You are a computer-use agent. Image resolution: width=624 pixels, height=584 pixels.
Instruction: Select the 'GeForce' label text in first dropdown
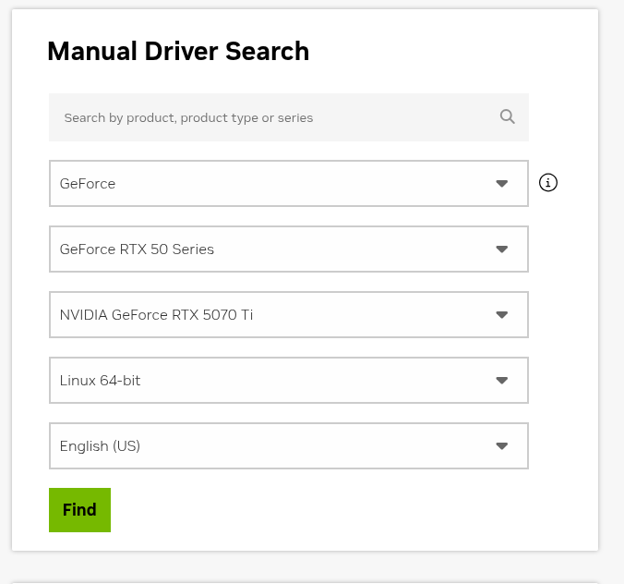[88, 184]
